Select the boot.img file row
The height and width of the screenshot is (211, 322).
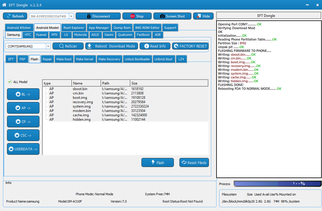125,98
